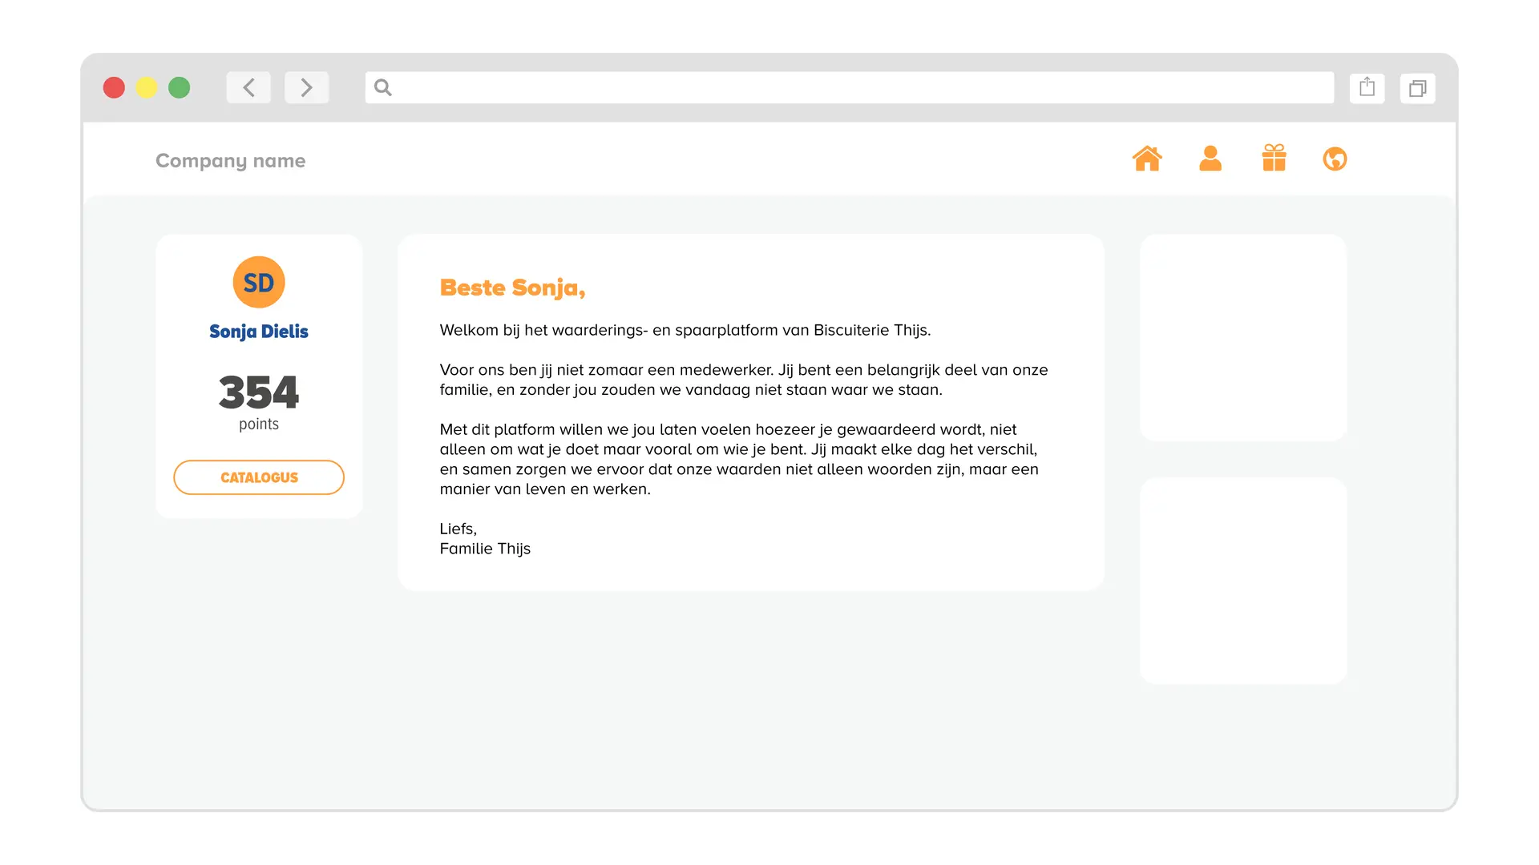Click the share icon in browser toolbar

pos(1367,87)
